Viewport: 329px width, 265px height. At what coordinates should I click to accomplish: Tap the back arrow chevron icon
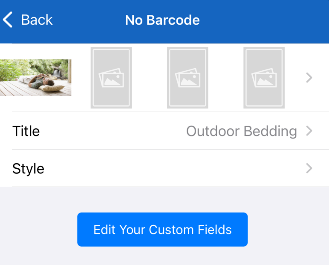[x=8, y=20]
